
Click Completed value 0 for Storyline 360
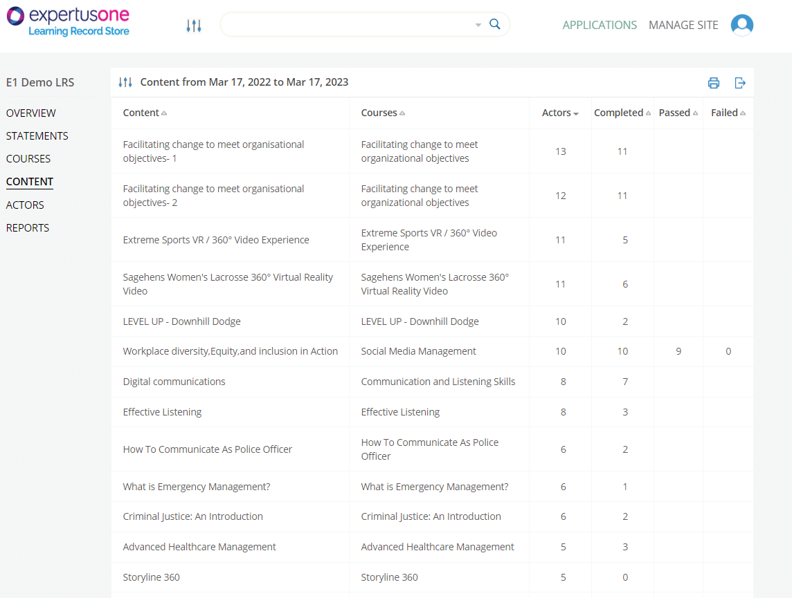point(625,577)
